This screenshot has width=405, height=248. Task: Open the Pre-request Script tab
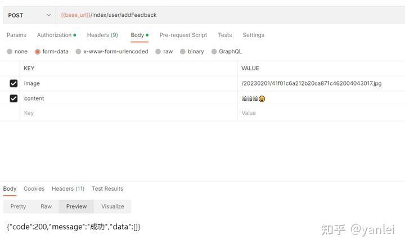tap(183, 35)
